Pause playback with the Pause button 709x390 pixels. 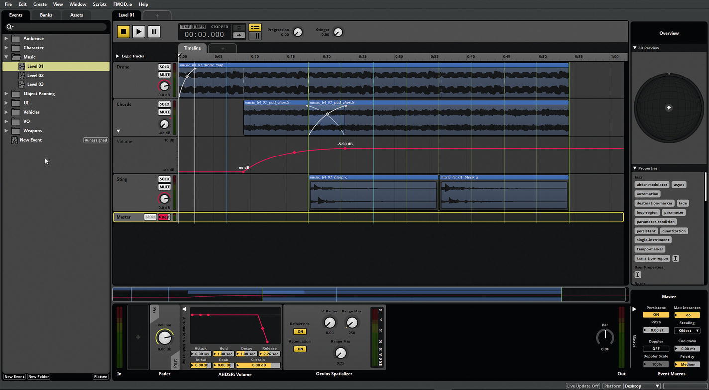(154, 32)
